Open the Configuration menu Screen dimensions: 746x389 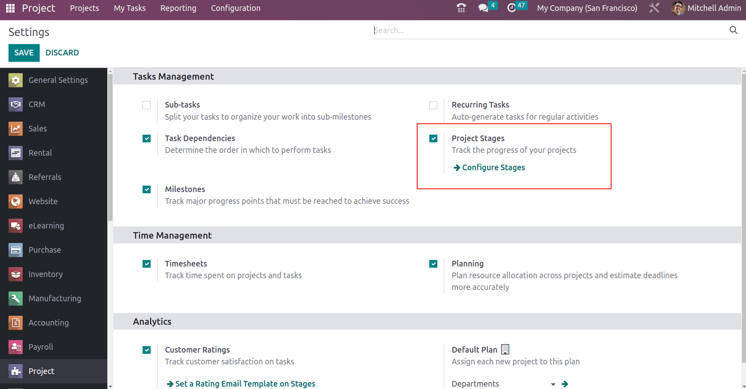click(236, 8)
